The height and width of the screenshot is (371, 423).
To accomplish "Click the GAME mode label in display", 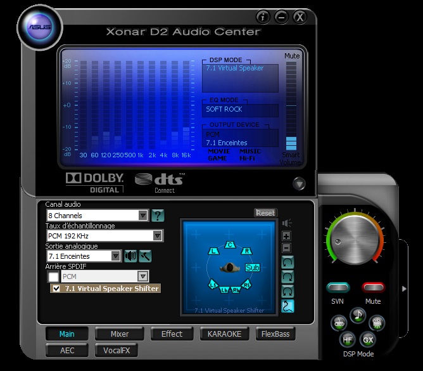I will click(x=217, y=158).
